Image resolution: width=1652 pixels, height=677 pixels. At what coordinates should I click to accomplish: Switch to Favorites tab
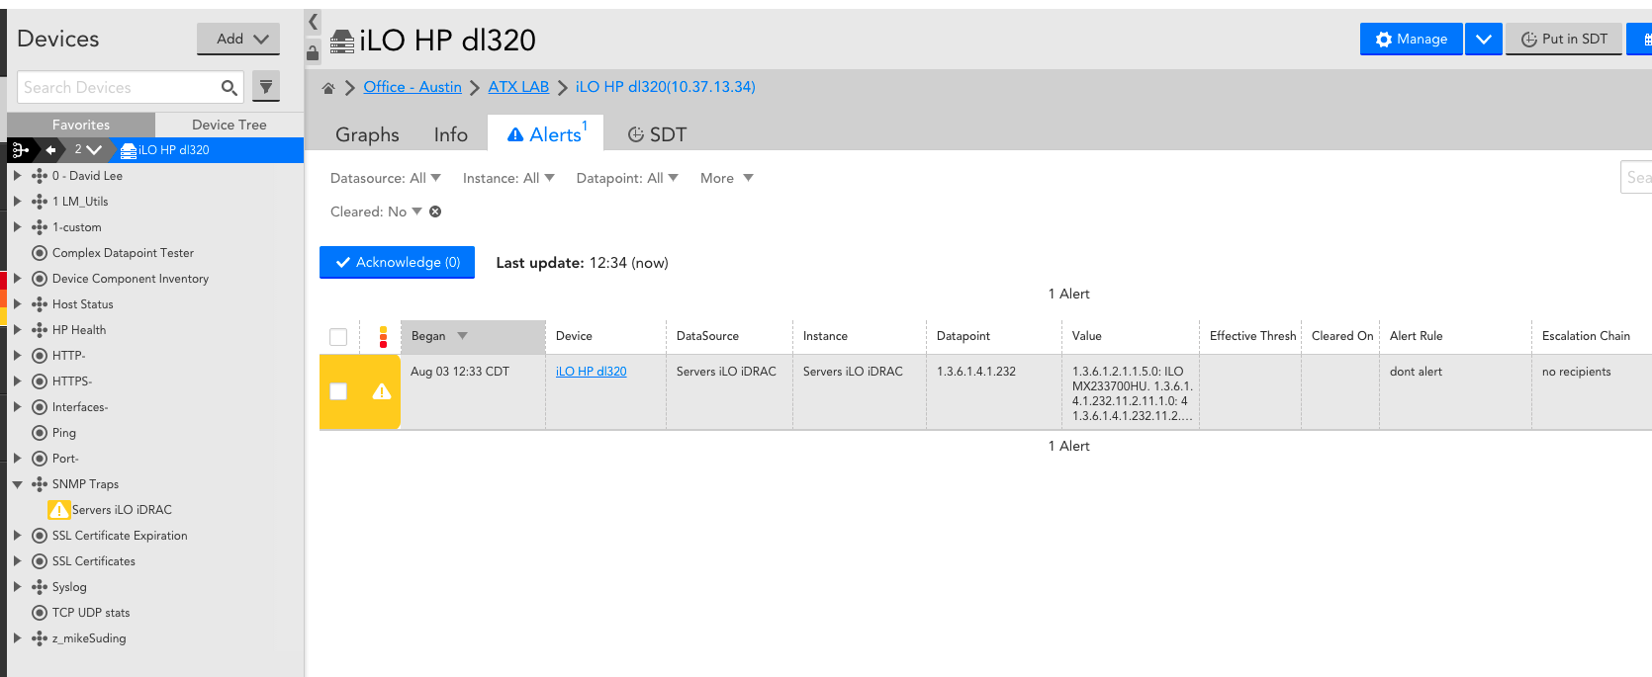81,125
